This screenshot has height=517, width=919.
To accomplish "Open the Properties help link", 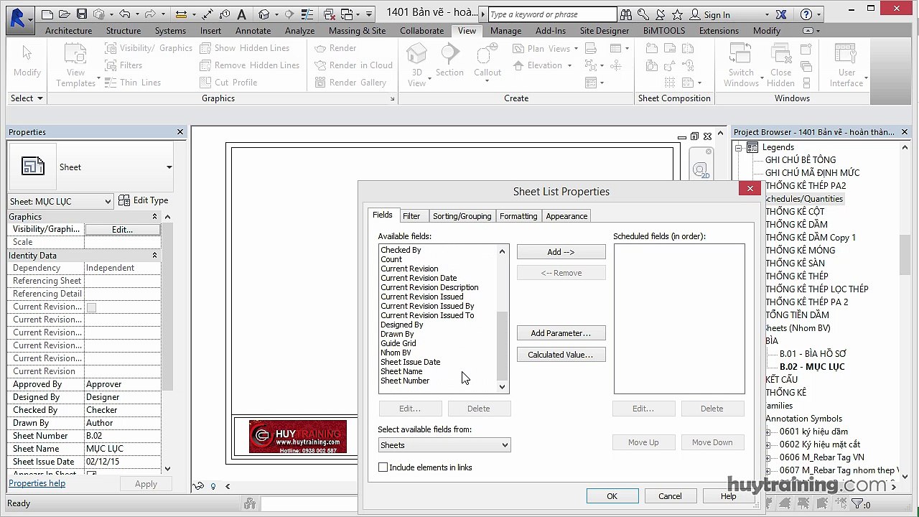I will click(37, 483).
